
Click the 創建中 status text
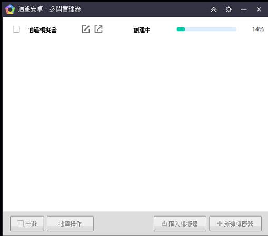click(x=142, y=29)
